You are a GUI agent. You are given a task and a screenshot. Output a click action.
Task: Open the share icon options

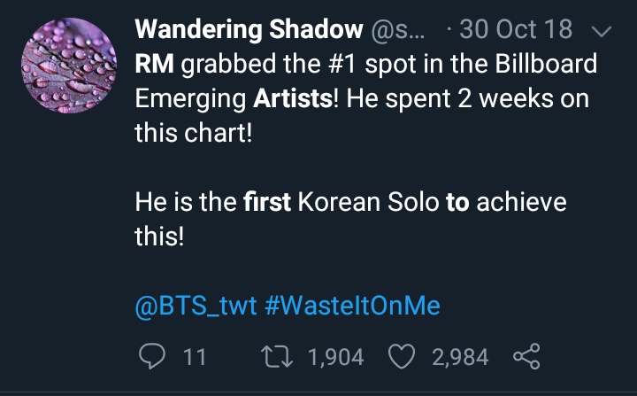[x=526, y=356]
